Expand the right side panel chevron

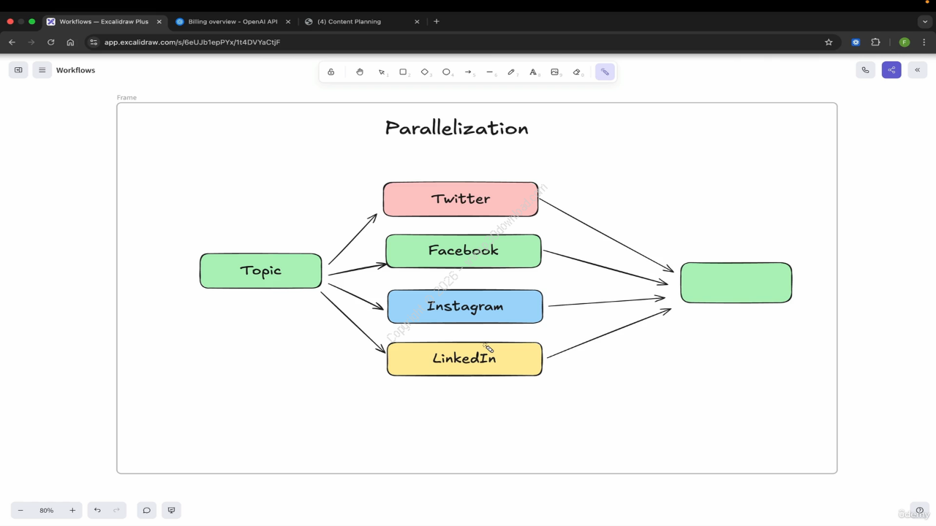917,70
